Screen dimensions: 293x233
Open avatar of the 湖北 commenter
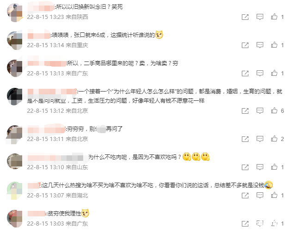[x=15, y=191]
